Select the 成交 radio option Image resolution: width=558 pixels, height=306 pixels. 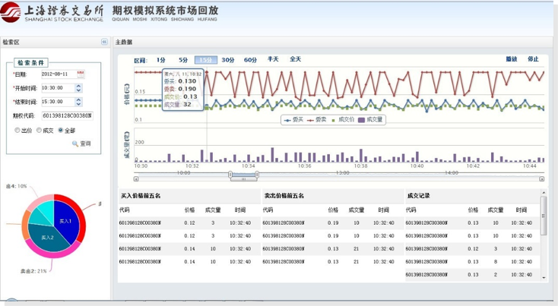(39, 131)
